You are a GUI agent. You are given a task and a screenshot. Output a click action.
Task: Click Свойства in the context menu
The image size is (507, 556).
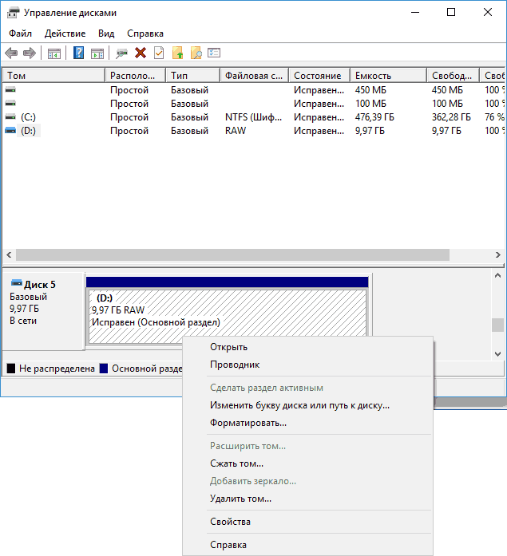click(230, 522)
